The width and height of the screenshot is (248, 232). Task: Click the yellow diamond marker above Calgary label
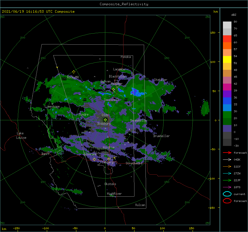109,159
